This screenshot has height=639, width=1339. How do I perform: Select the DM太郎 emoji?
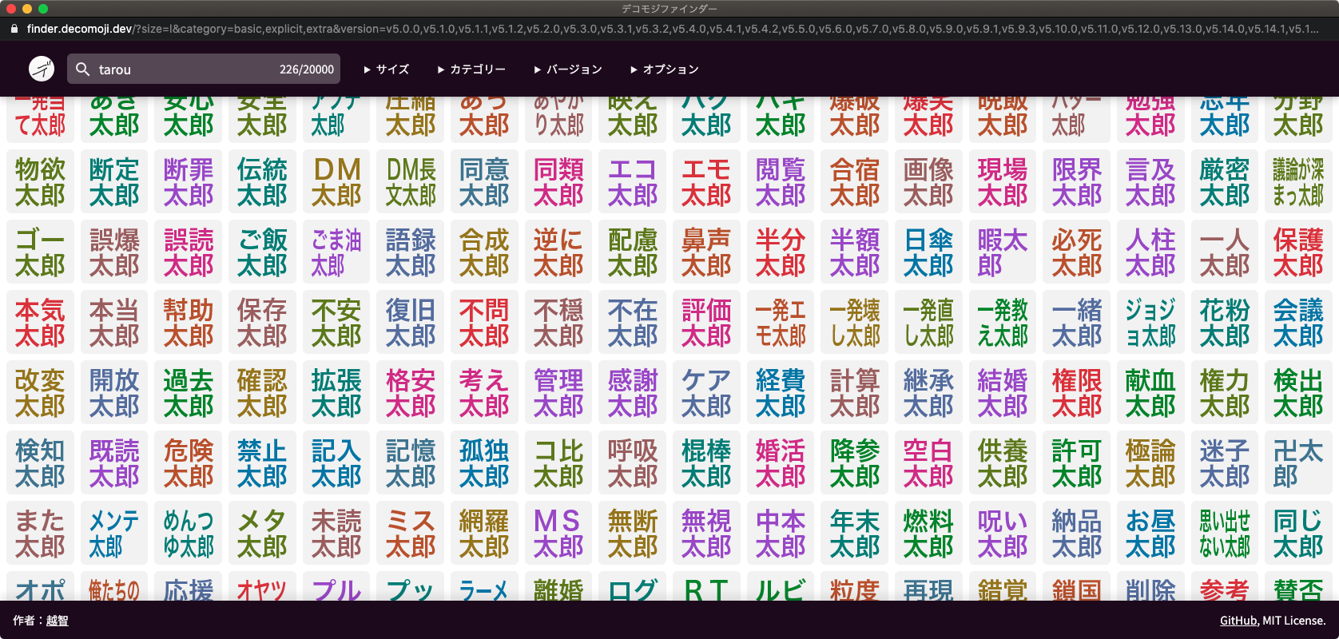pyautogui.click(x=336, y=182)
